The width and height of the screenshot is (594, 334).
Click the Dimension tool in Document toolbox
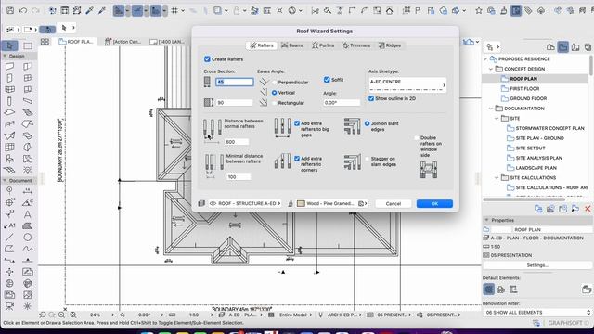pyautogui.click(x=28, y=191)
